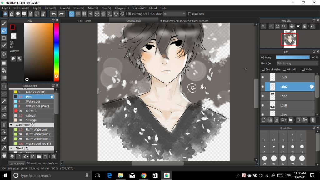Select the Move tool
Viewport: 320px width, 180px height.
4,54
